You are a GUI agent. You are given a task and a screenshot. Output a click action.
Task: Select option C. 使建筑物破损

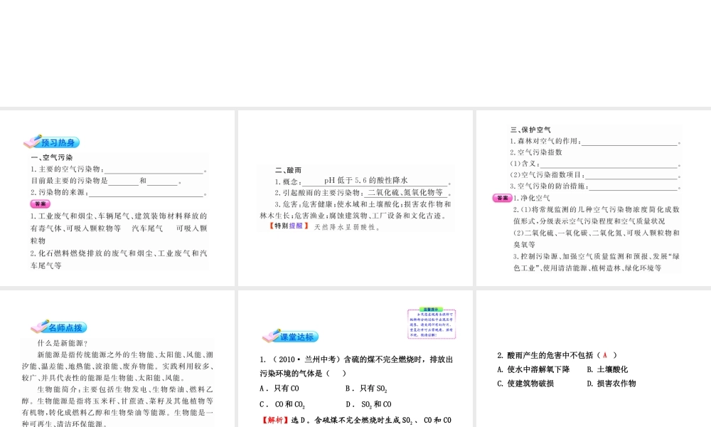coord(525,384)
